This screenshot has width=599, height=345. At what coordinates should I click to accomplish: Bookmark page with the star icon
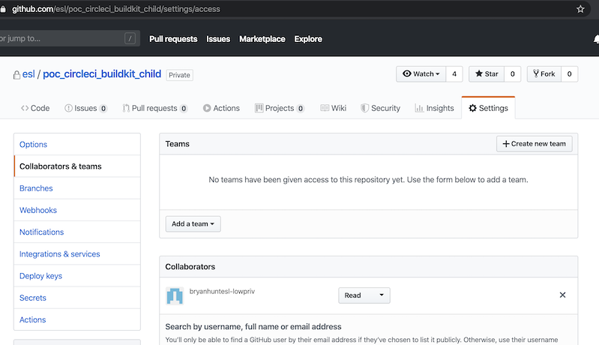pyautogui.click(x=580, y=9)
